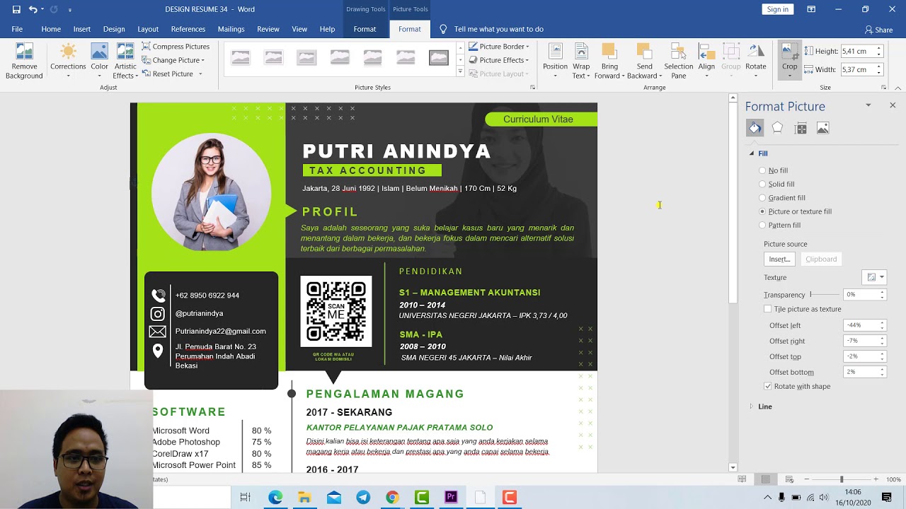Screen dimensions: 906x509
Task: Open Wrap Text options
Action: (581, 61)
